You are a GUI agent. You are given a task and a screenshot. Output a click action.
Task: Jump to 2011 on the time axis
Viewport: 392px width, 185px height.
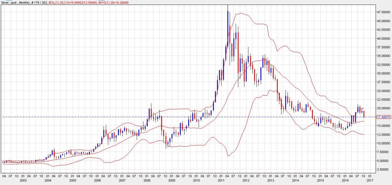221,180
